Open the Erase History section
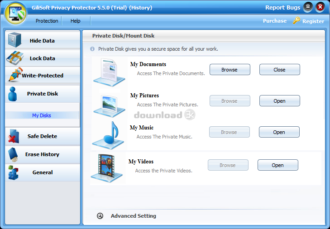 pos(43,154)
